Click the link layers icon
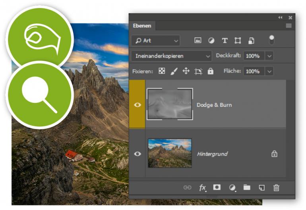The height and width of the screenshot is (210, 306). click(187, 188)
